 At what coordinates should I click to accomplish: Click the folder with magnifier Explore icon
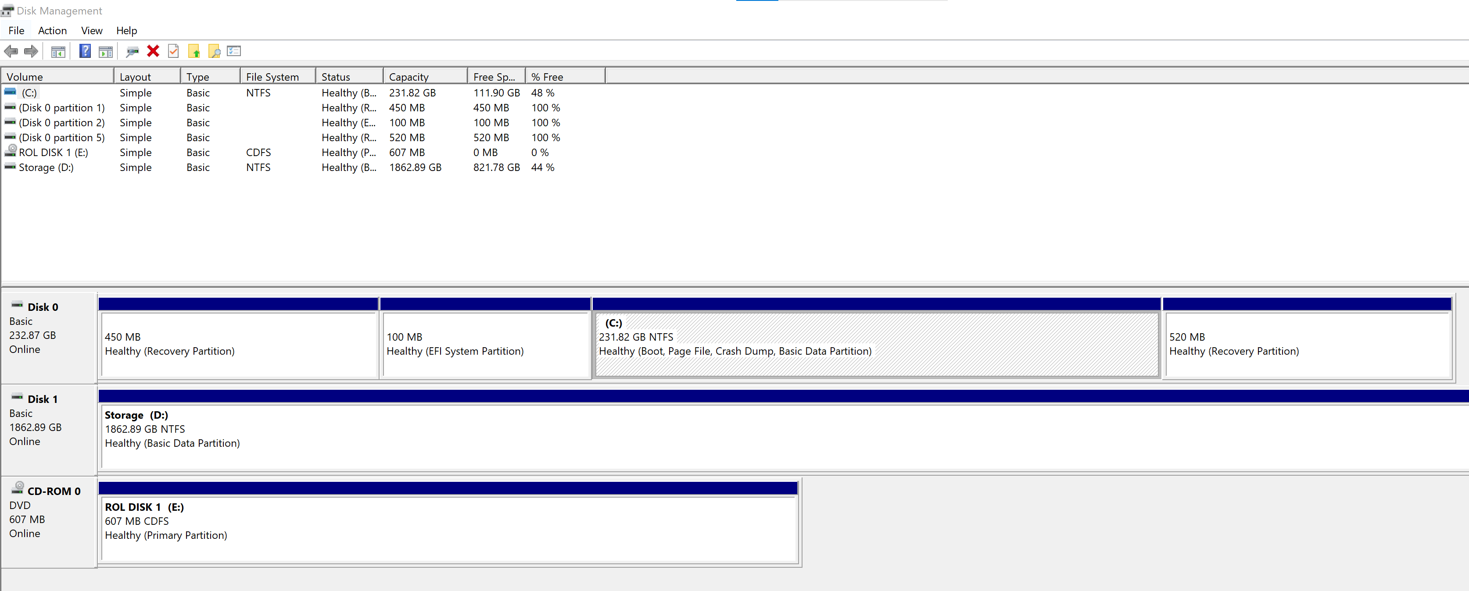click(215, 52)
